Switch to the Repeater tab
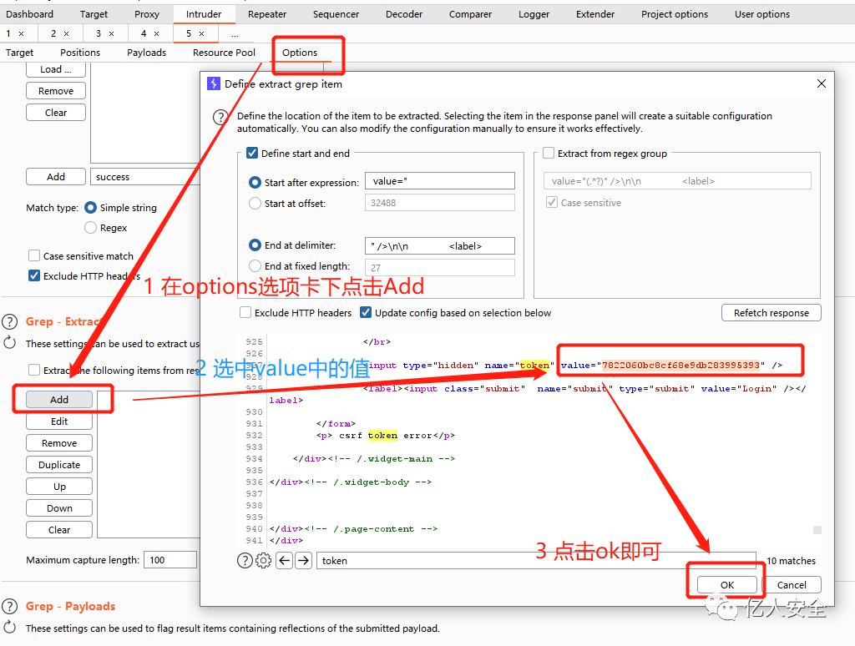Viewport: 855px width, 646px height. pos(267,14)
